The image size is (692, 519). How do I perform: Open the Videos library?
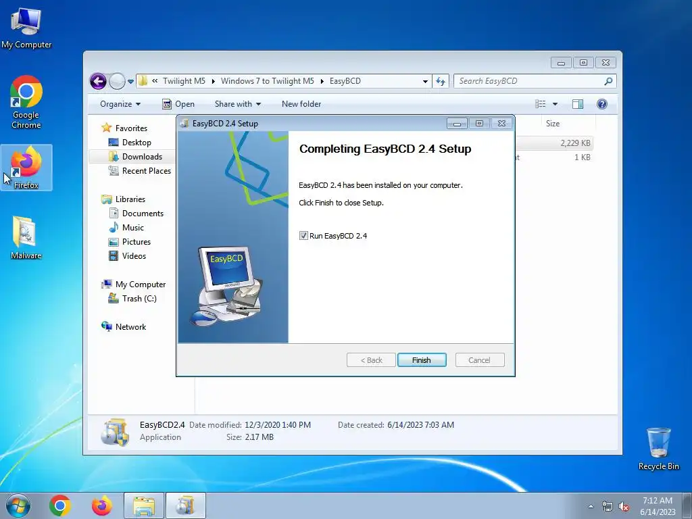[x=134, y=256]
